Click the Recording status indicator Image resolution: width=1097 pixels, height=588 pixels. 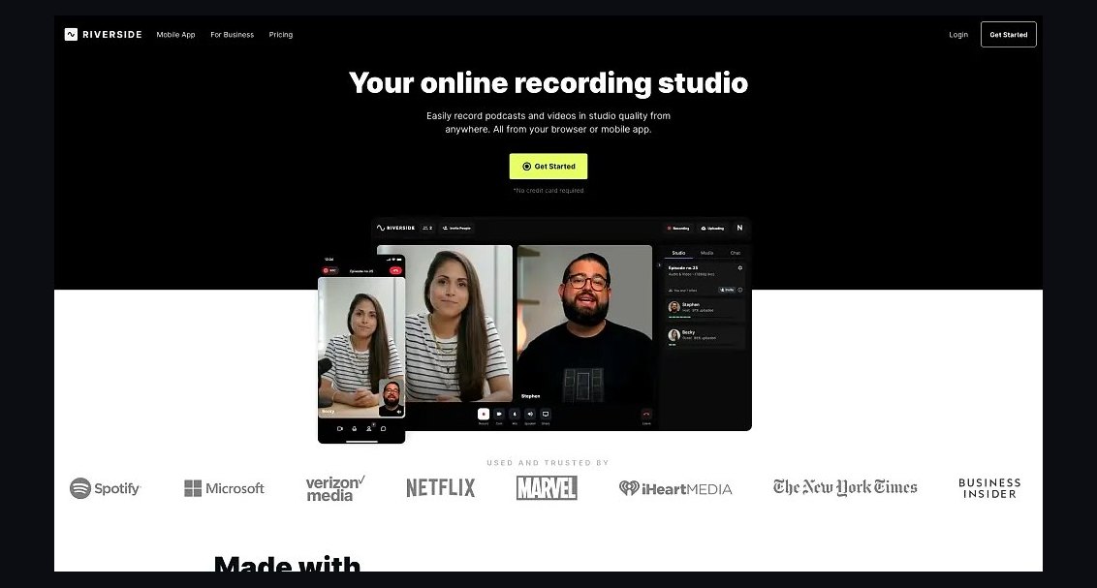[678, 228]
